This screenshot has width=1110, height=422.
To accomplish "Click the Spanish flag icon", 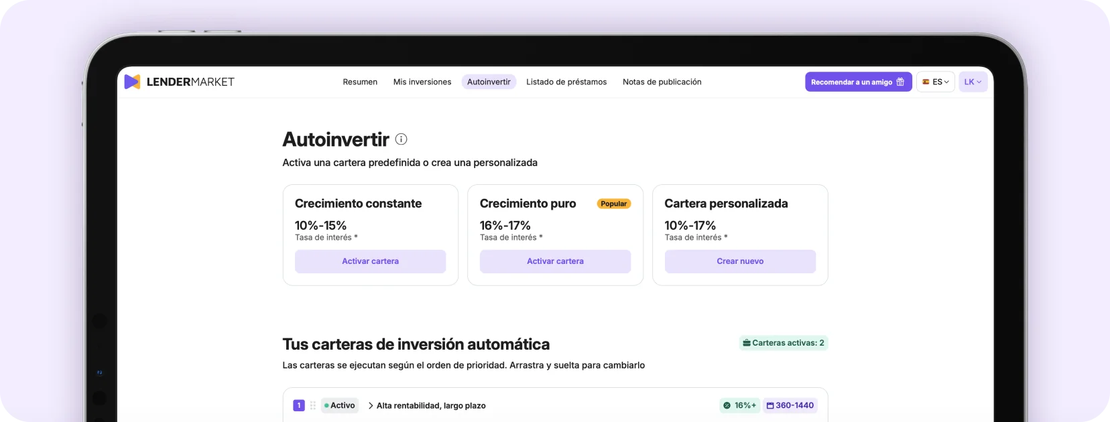I will [926, 82].
